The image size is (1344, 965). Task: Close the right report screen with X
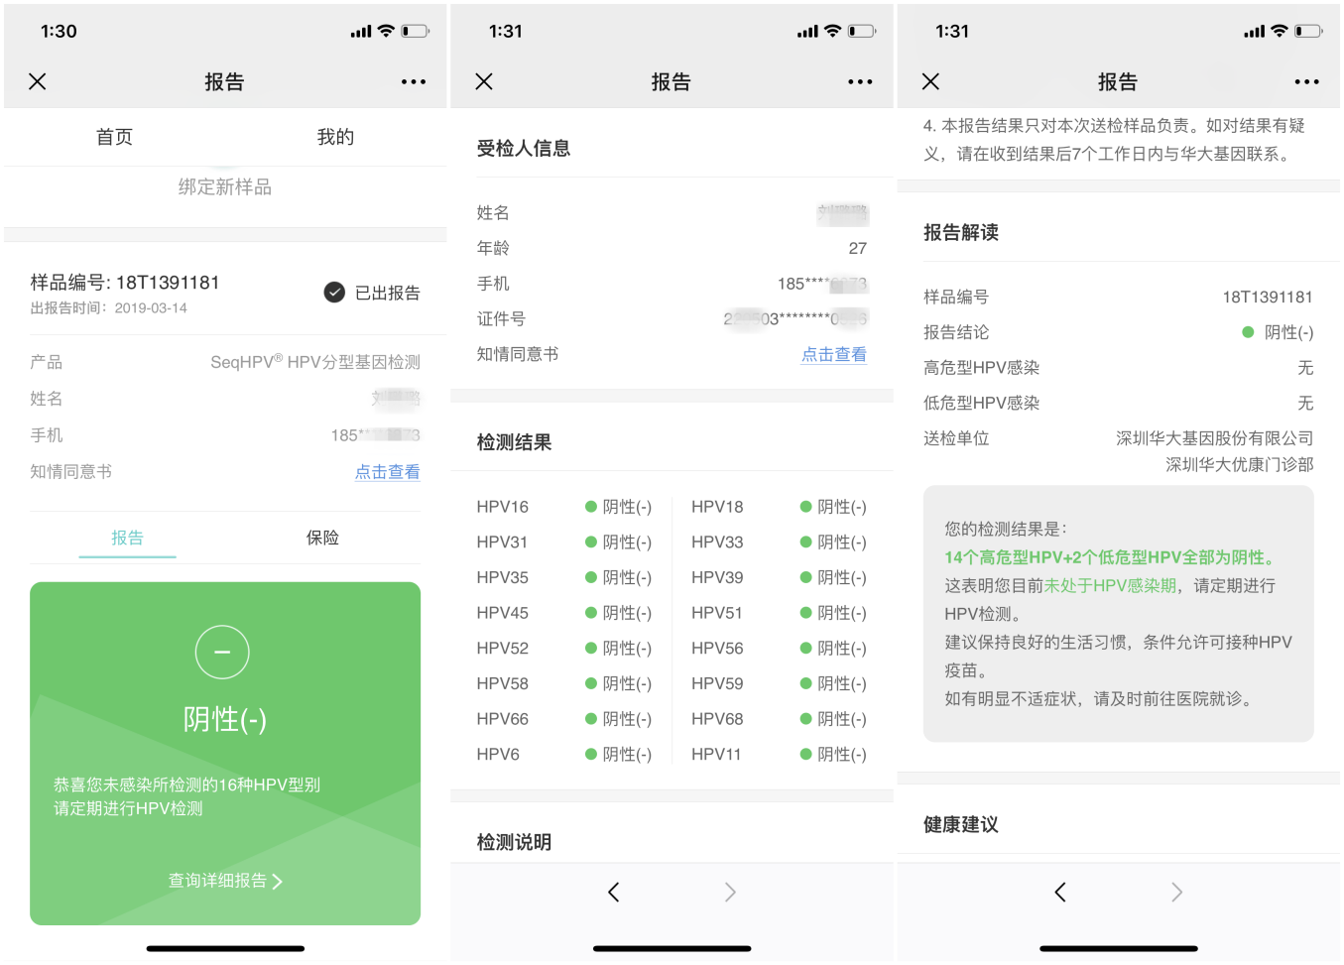coord(930,81)
